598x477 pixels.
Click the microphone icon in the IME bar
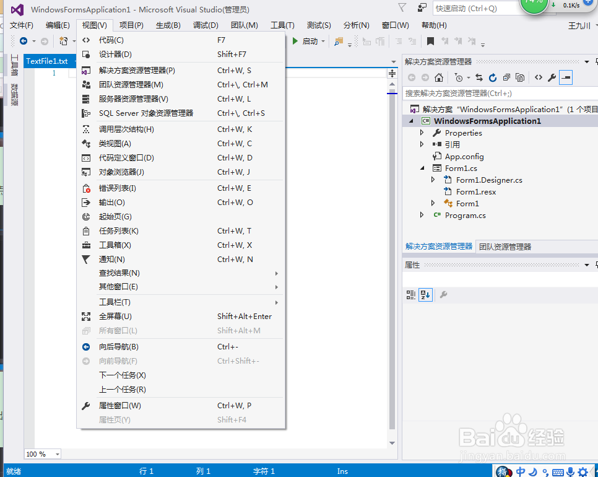pyautogui.click(x=570, y=471)
